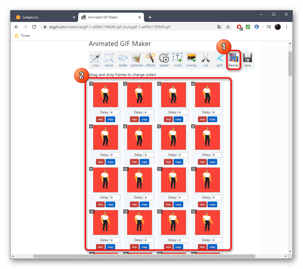Skip frame 11
The height and width of the screenshot is (269, 303).
point(168,204)
